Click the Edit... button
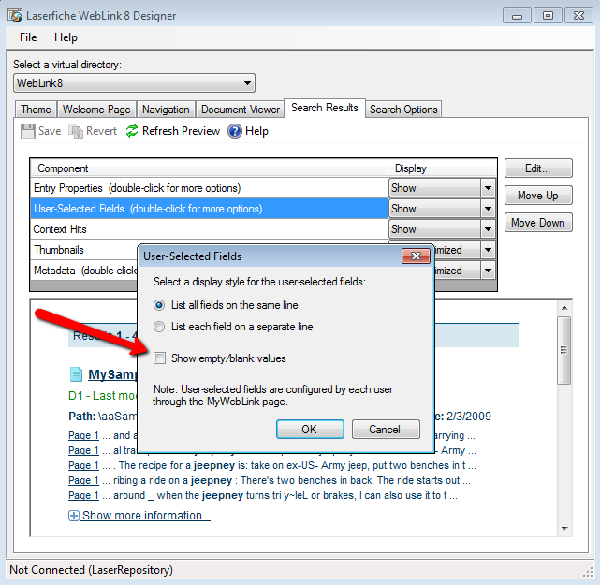The width and height of the screenshot is (600, 585). [x=538, y=168]
